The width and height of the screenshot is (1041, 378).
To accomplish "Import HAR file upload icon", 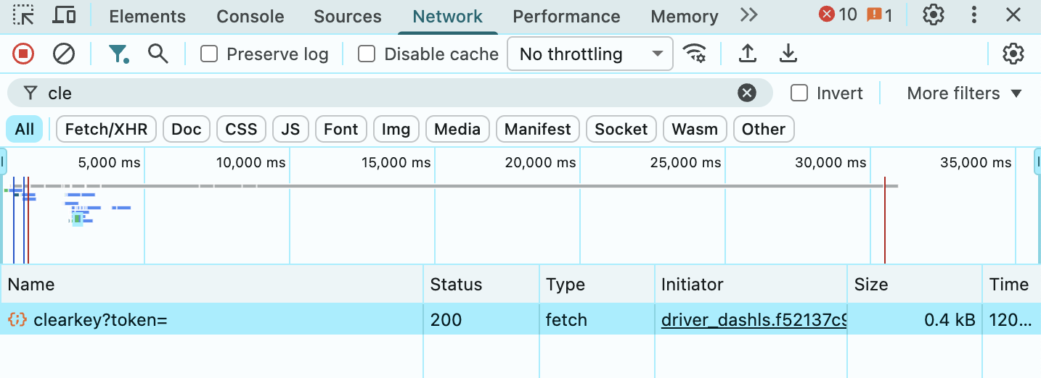I will 747,54.
